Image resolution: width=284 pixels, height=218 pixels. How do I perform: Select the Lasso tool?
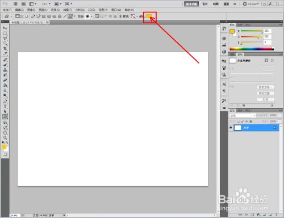pos(5,39)
